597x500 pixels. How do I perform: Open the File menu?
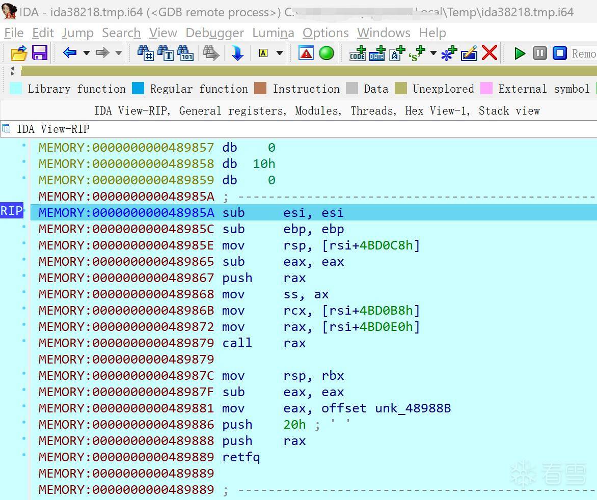click(14, 33)
